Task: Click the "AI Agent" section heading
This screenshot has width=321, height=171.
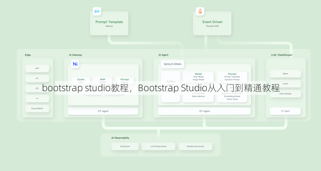Action: click(x=163, y=55)
